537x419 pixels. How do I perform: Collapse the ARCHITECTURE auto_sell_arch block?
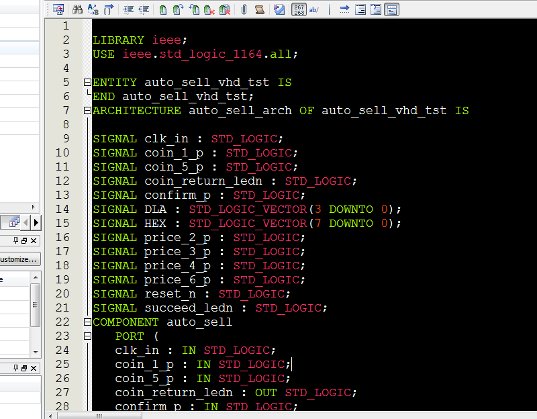click(87, 110)
